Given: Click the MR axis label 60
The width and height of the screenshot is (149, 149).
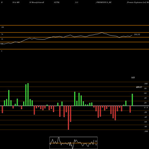Looking at the screenshot, I should pos(145,93).
